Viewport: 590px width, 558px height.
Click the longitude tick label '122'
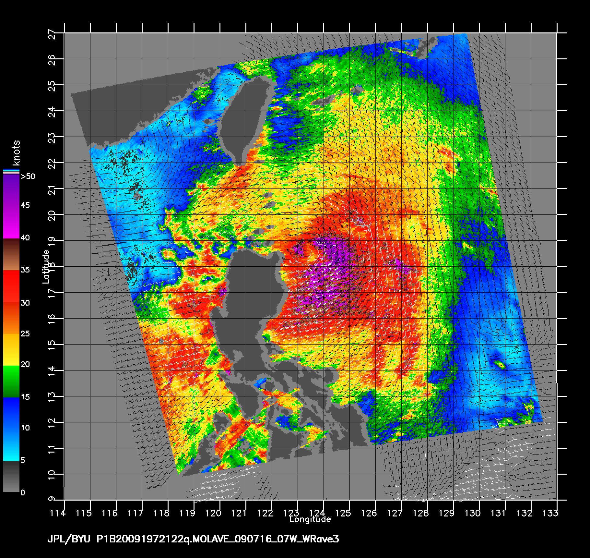coord(265,513)
